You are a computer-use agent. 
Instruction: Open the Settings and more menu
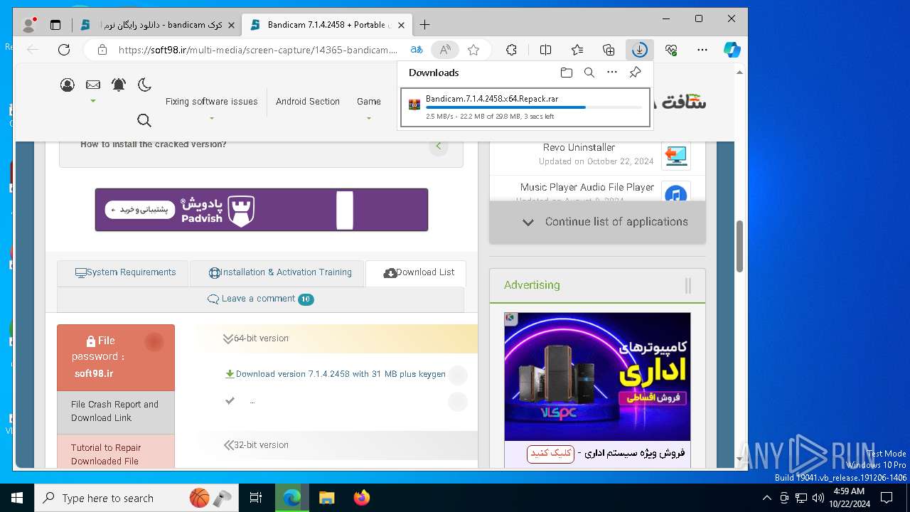(702, 50)
